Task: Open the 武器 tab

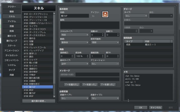Action: click(x=12, y=26)
